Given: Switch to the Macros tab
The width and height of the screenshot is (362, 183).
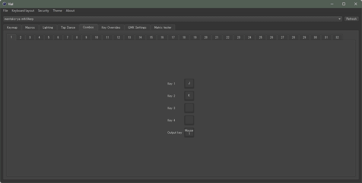Looking at the screenshot, I should click(30, 27).
